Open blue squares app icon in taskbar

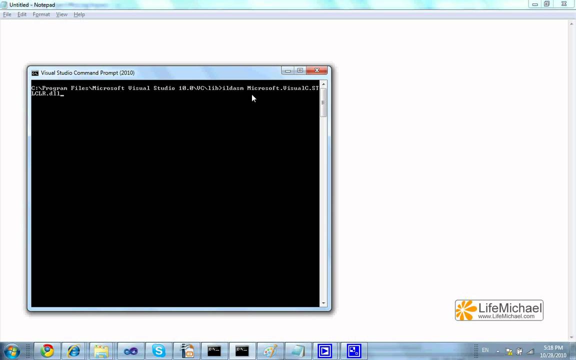[x=354, y=351]
